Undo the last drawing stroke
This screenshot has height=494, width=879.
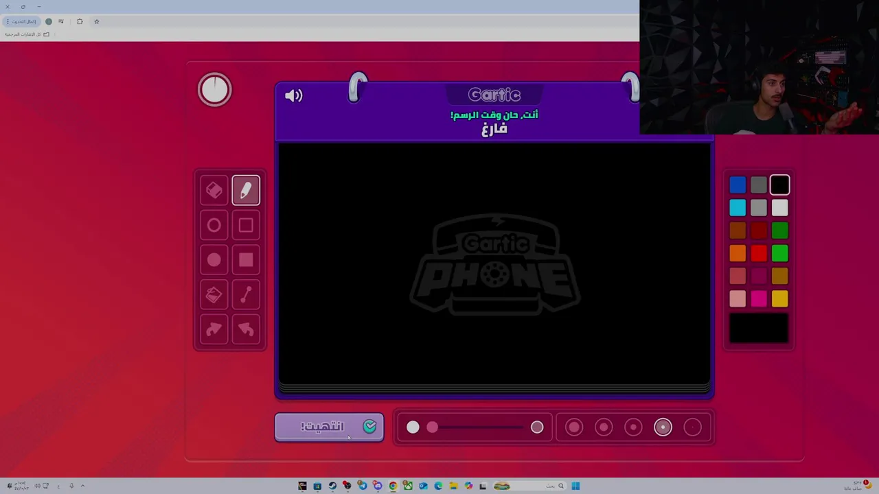click(x=246, y=330)
